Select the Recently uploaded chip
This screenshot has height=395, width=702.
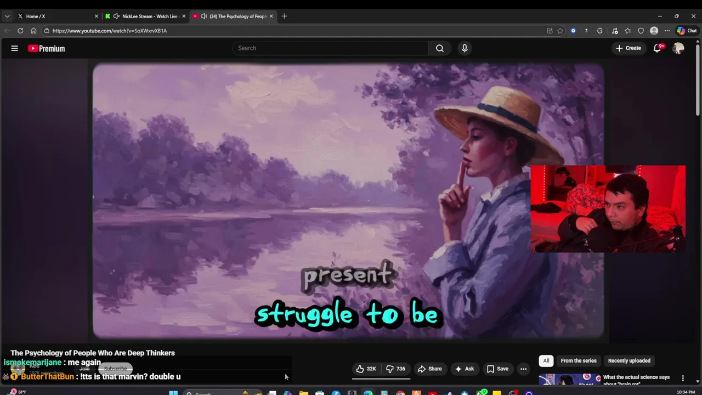(x=629, y=360)
